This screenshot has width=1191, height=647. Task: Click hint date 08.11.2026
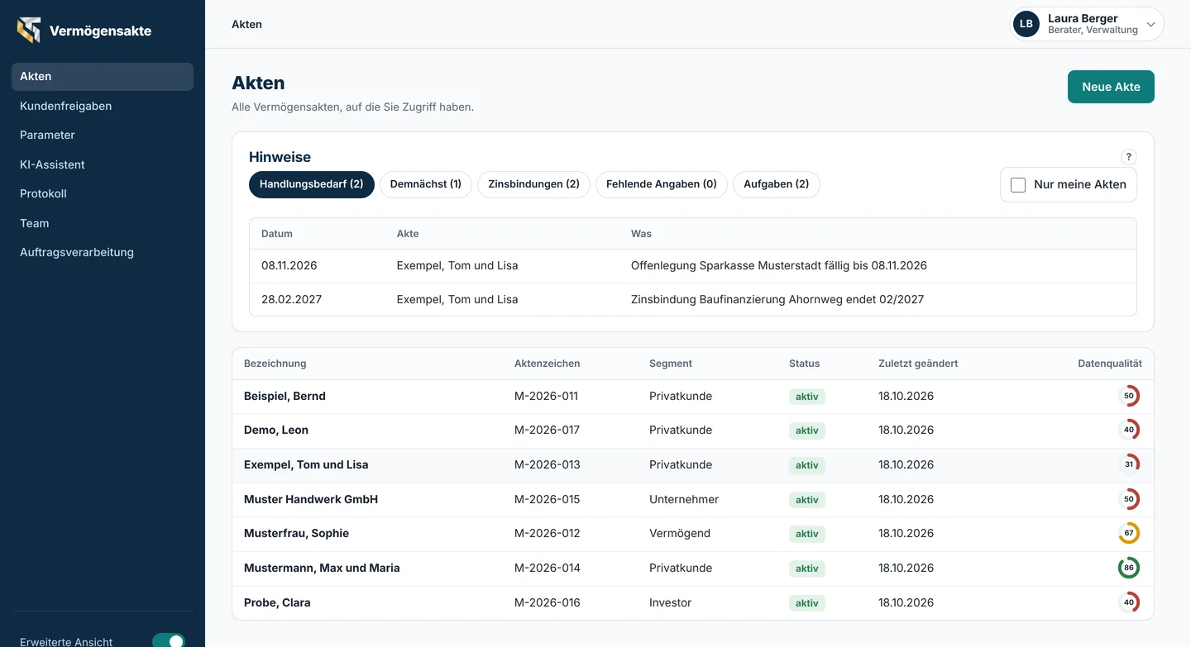(289, 265)
